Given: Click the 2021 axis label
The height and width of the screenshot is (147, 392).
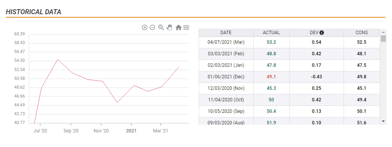Looking at the screenshot, I should [x=131, y=131].
